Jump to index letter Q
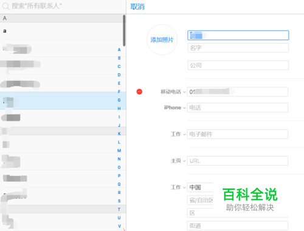Viewport: 304px width, 231px height. click(119, 184)
